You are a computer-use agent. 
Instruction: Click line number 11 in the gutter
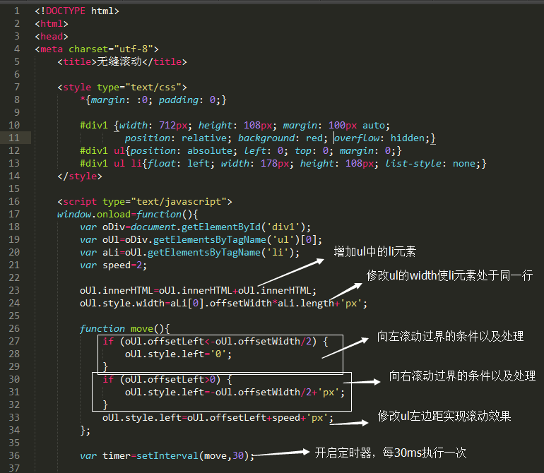pos(16,138)
